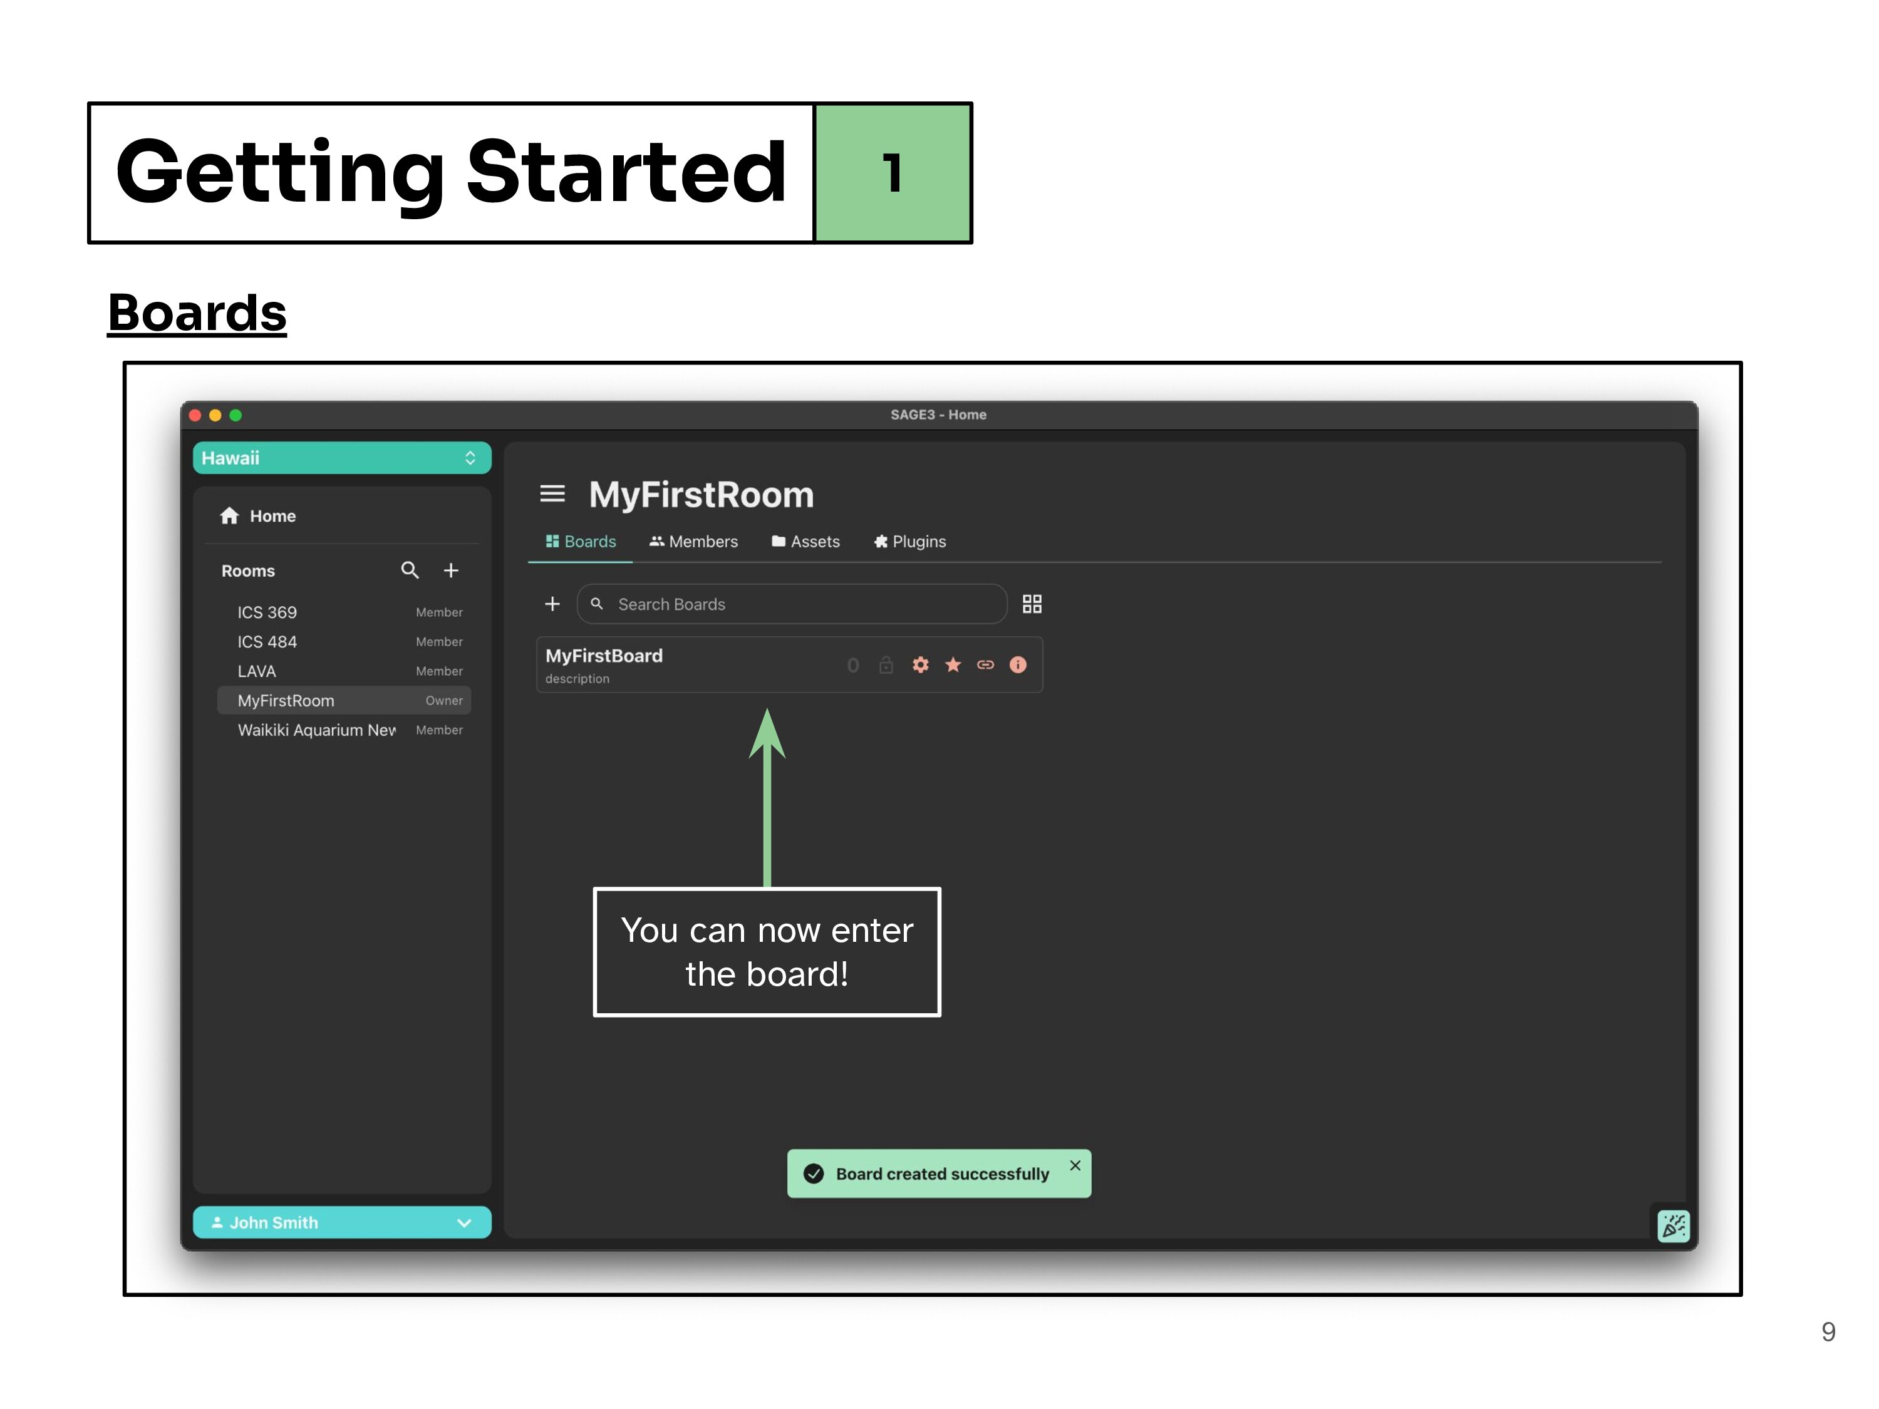Open board settings with the gear icon

click(x=921, y=665)
